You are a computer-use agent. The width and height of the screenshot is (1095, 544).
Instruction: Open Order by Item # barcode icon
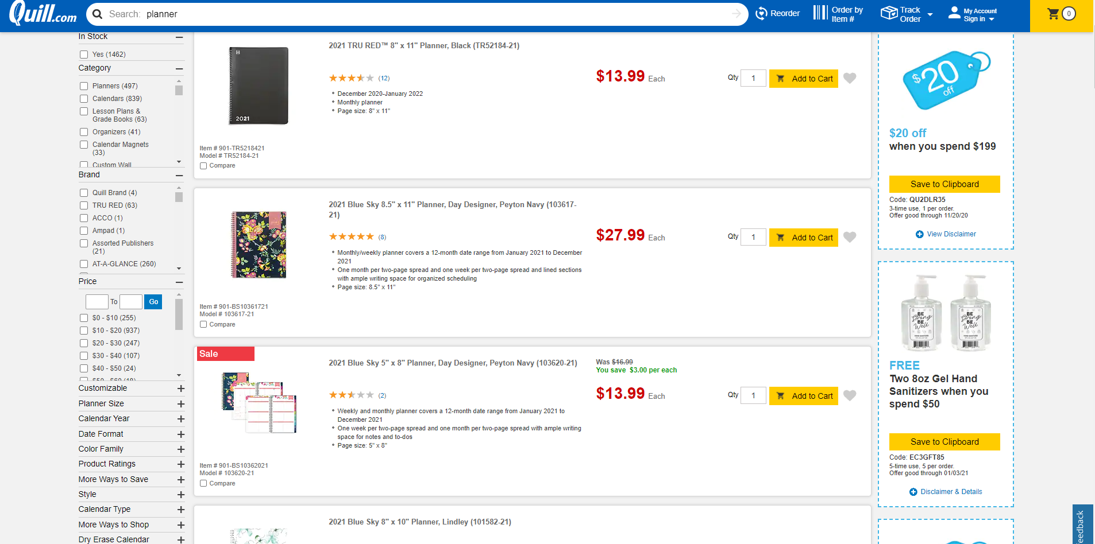click(x=820, y=13)
